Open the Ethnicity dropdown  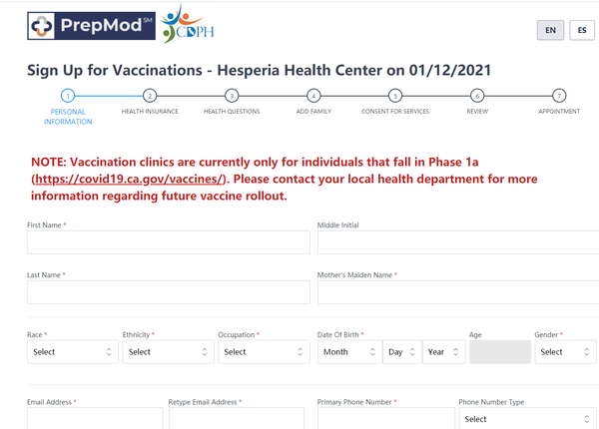[x=168, y=352]
